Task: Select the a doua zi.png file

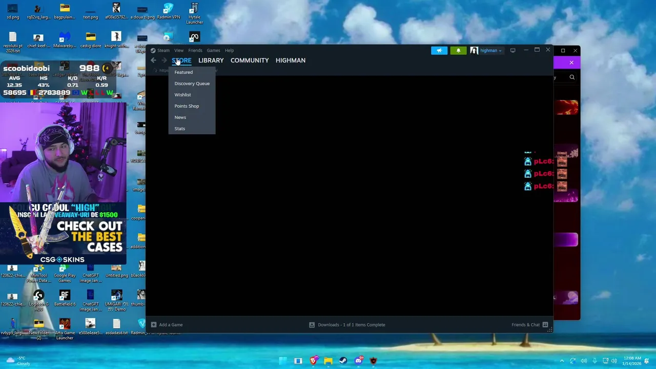Action: point(142,11)
